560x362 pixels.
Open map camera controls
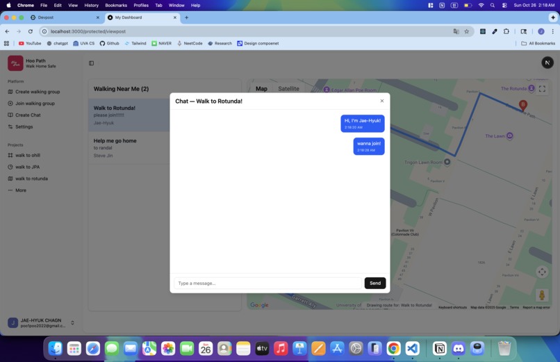point(542,272)
